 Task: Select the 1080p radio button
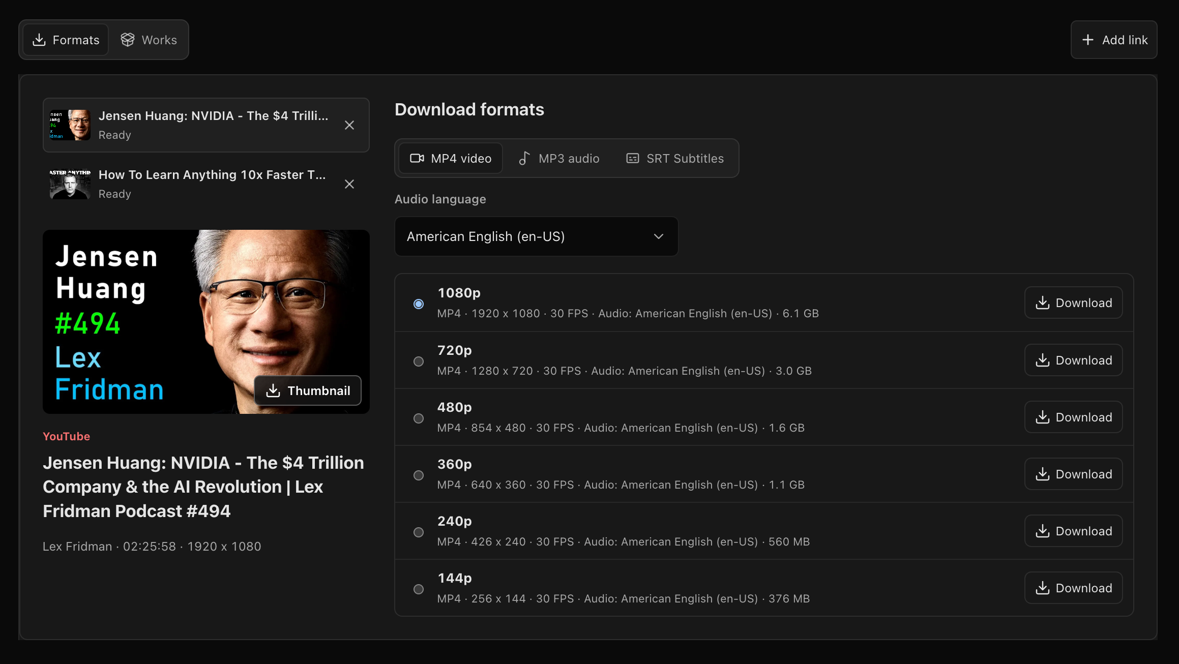(x=419, y=304)
